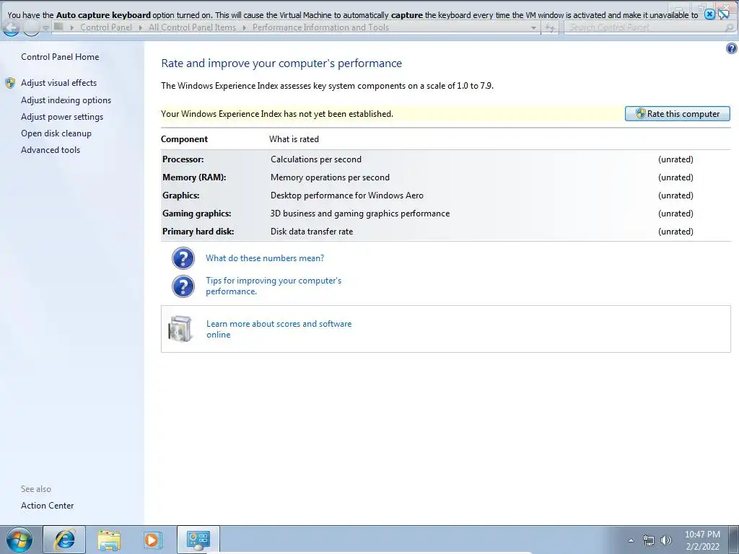Click the address bar refresh button
The height and width of the screenshot is (554, 739).
pos(549,28)
